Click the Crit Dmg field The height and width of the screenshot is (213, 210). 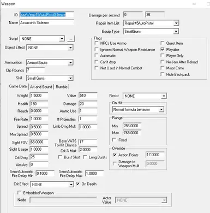pyautogui.click(x=39, y=157)
